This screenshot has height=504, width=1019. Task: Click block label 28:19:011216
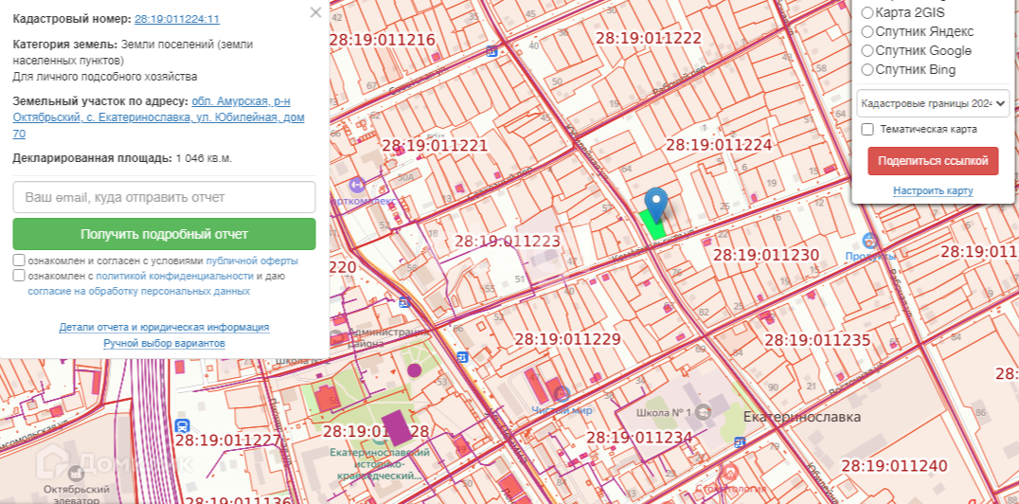point(383,40)
